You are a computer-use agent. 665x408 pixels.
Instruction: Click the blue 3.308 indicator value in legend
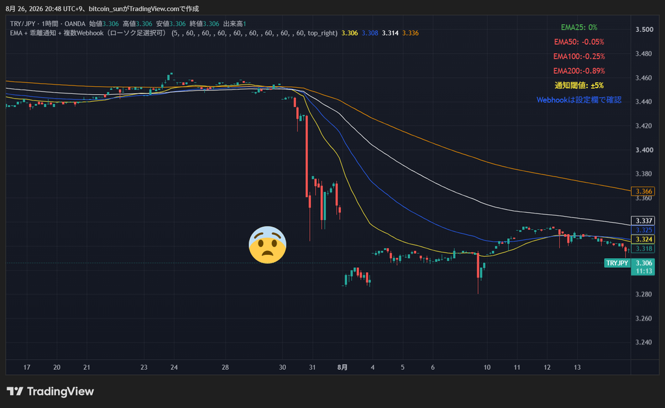point(370,33)
